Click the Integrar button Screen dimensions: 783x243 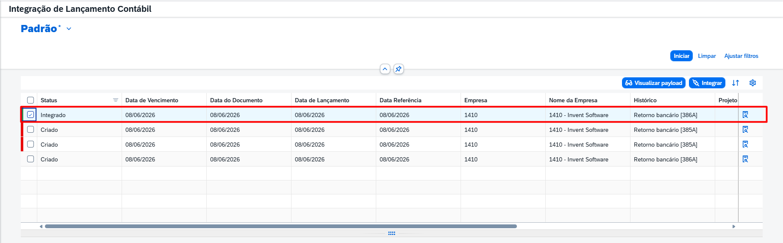click(x=707, y=83)
